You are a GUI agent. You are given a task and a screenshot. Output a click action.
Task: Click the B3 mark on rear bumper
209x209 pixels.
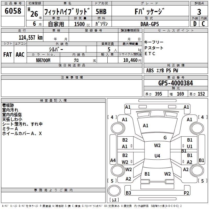click(x=128, y=193)
